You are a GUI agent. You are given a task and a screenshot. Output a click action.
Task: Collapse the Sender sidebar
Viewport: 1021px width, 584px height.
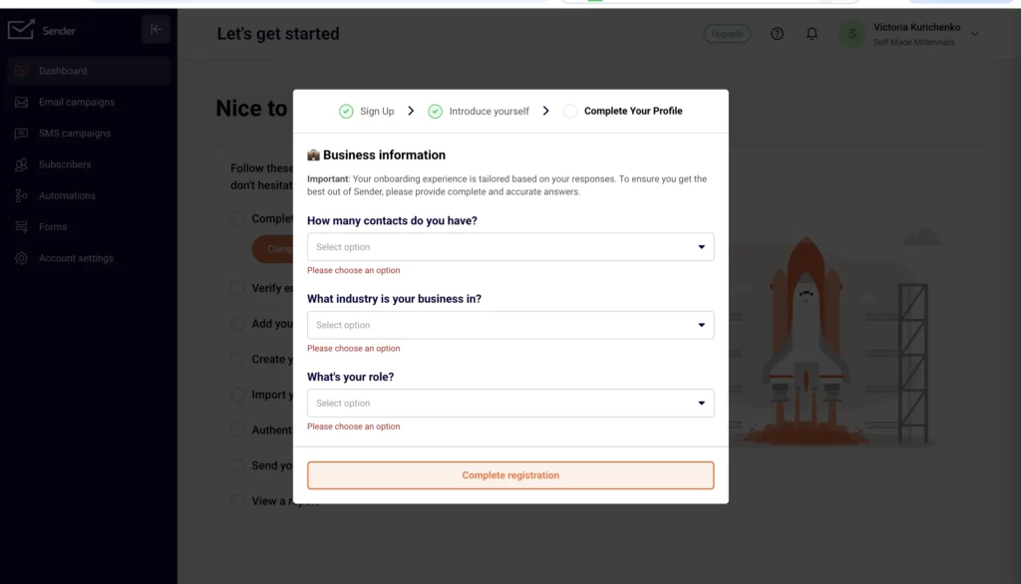(x=156, y=29)
